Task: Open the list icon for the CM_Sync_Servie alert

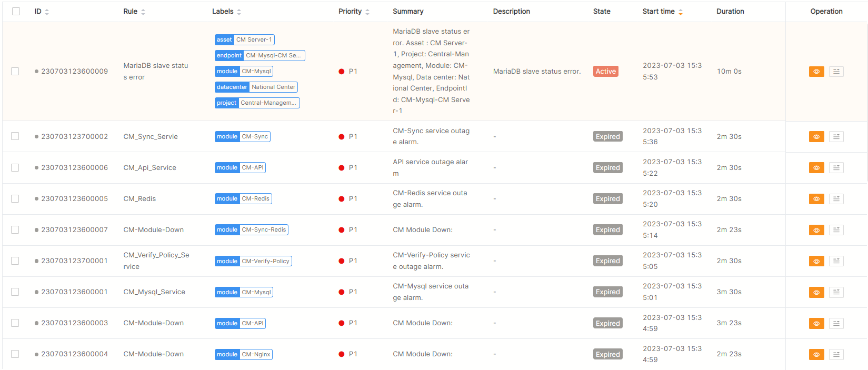Action: point(836,137)
